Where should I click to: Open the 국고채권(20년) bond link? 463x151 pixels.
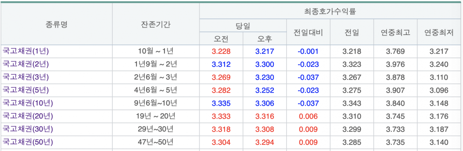coord(28,116)
